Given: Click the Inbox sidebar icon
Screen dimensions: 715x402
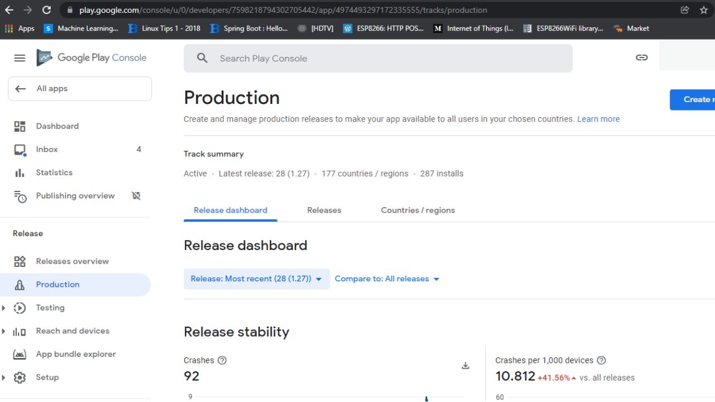Looking at the screenshot, I should click(x=20, y=150).
